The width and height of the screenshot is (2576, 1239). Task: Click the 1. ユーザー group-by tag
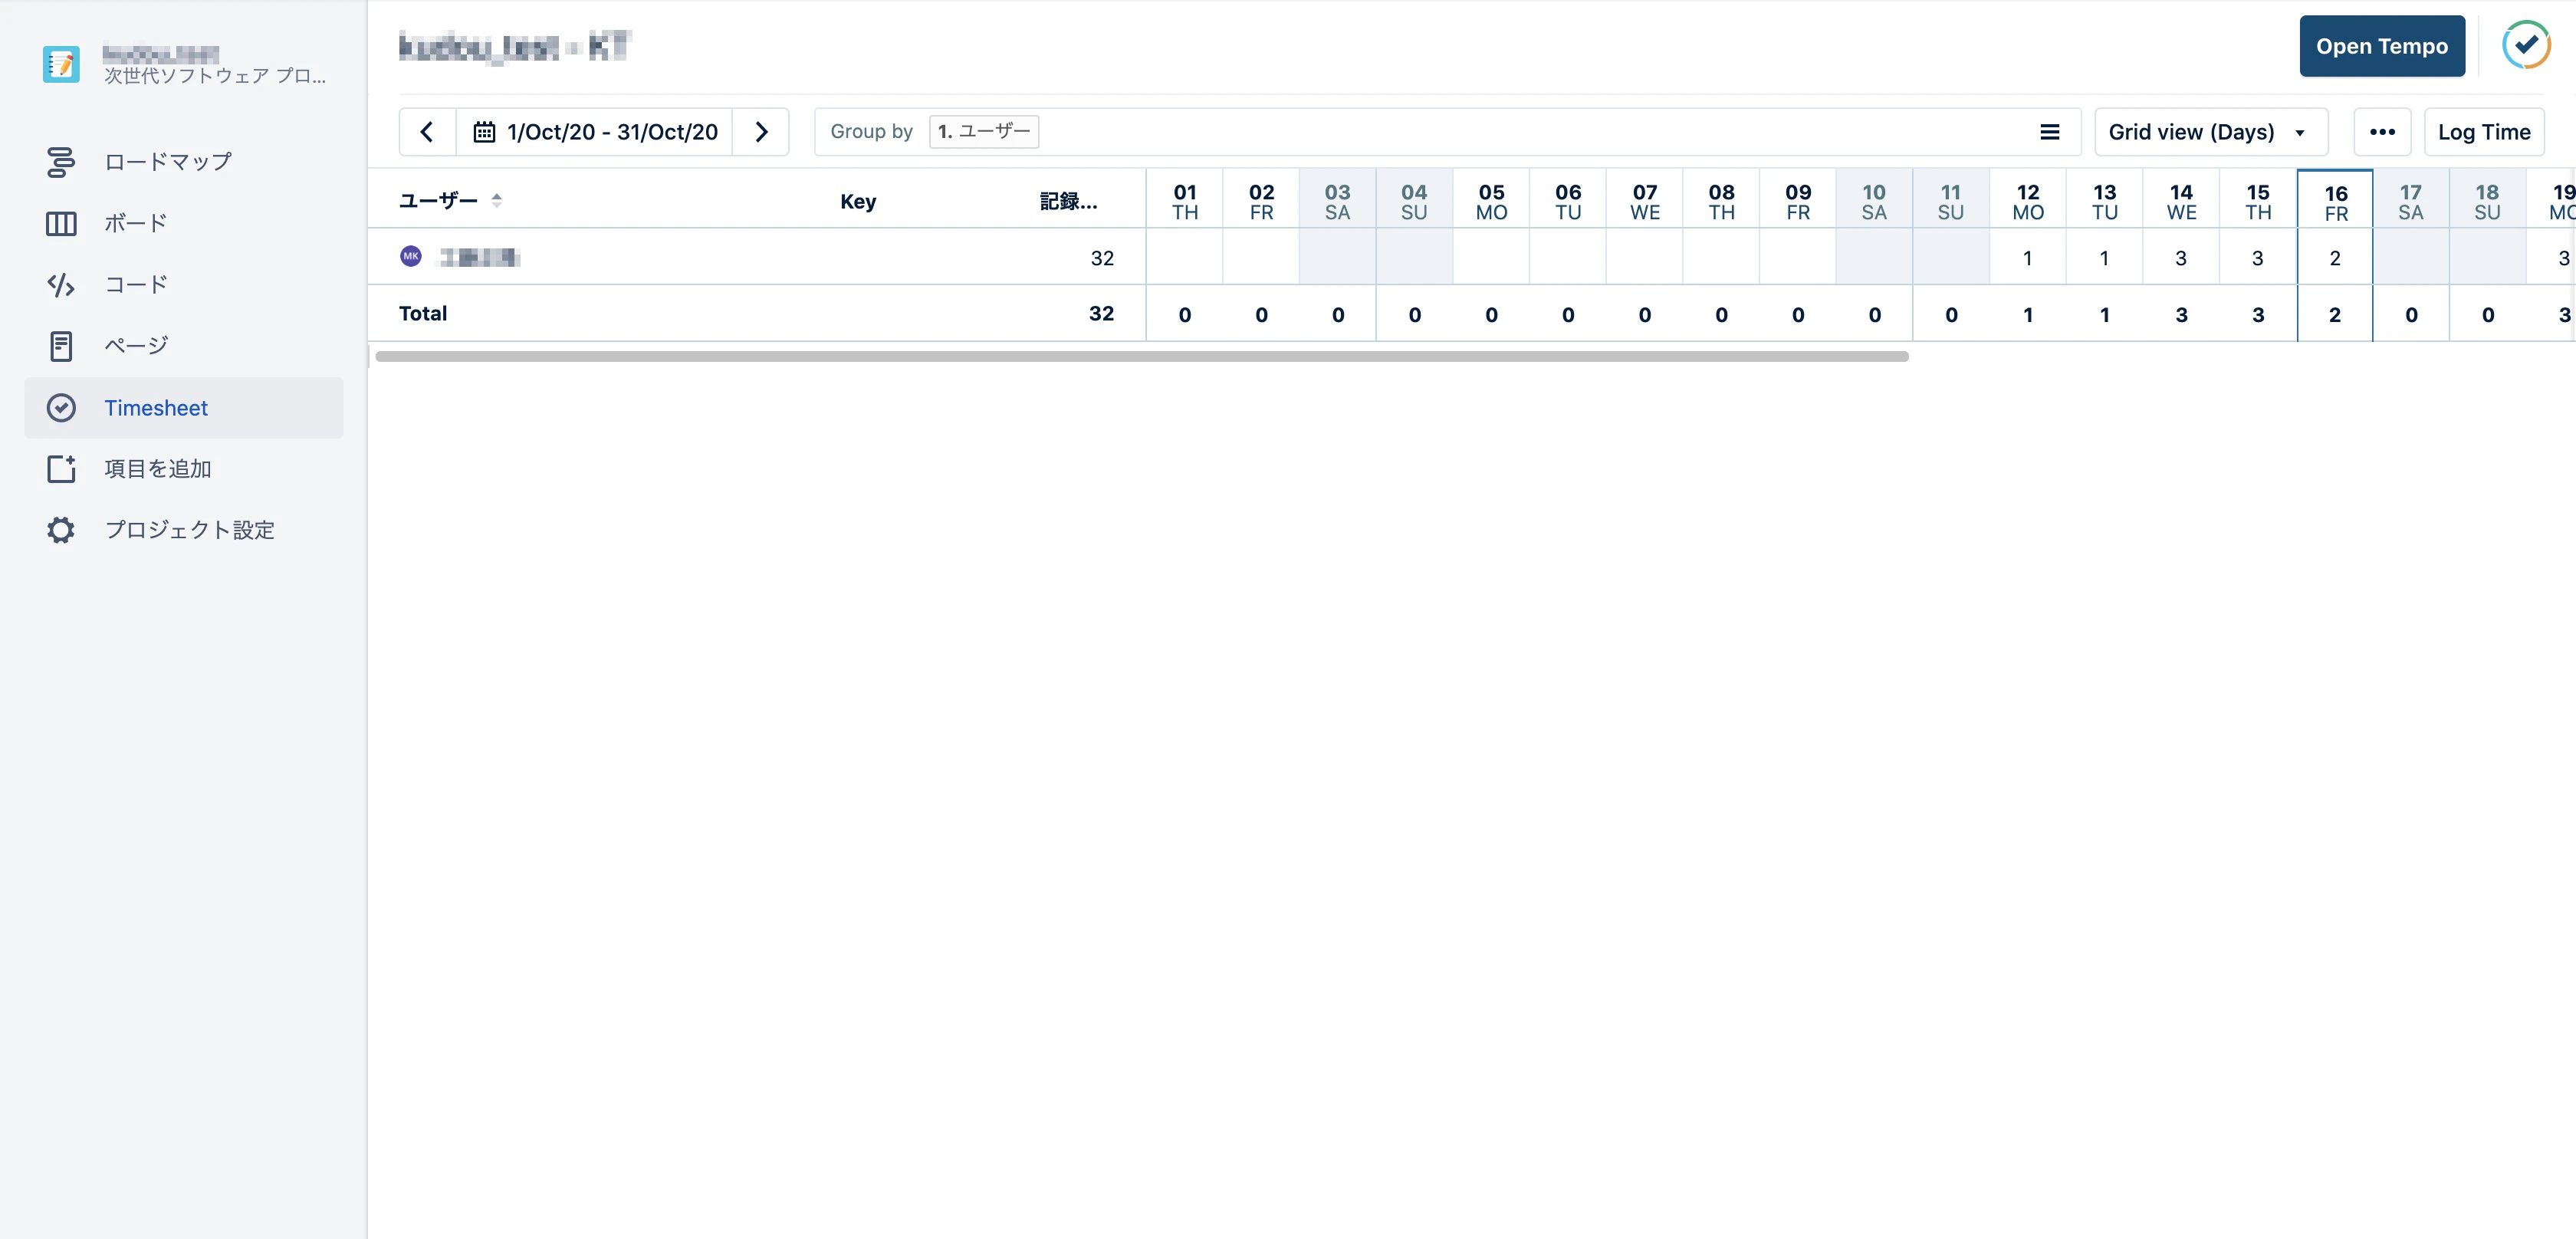click(x=984, y=131)
